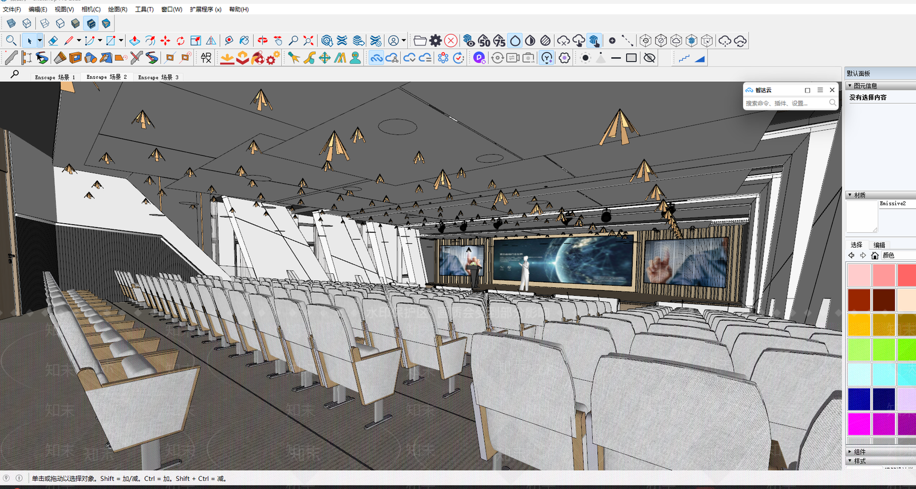Toggle the hidden-eye visibility icon
Image resolution: width=916 pixels, height=489 pixels.
coord(649,58)
